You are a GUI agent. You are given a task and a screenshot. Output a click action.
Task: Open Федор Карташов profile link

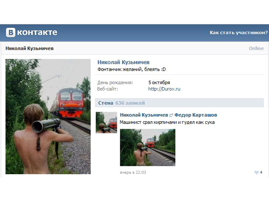(196, 115)
